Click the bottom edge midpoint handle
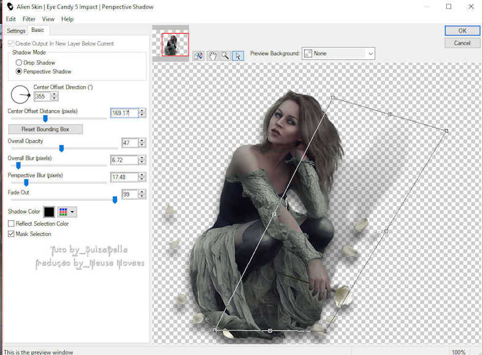 tap(270, 331)
